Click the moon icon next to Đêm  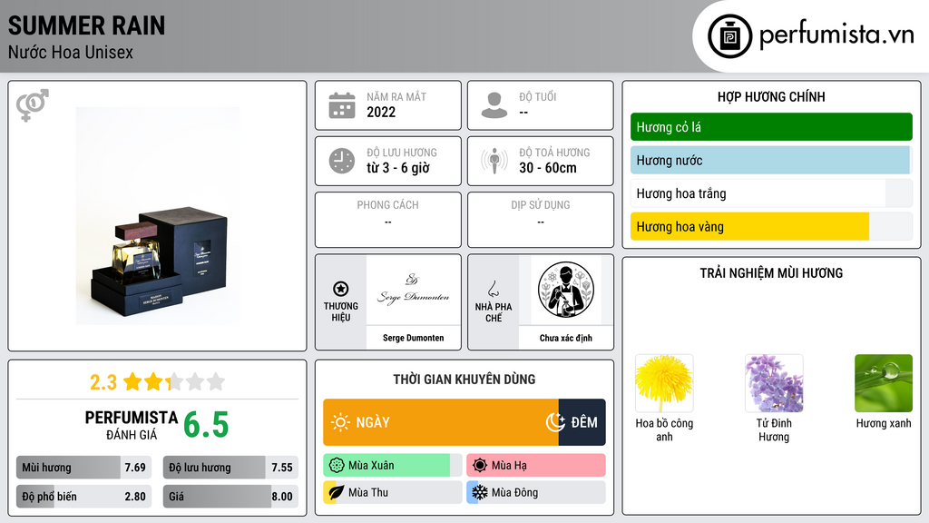click(x=555, y=422)
